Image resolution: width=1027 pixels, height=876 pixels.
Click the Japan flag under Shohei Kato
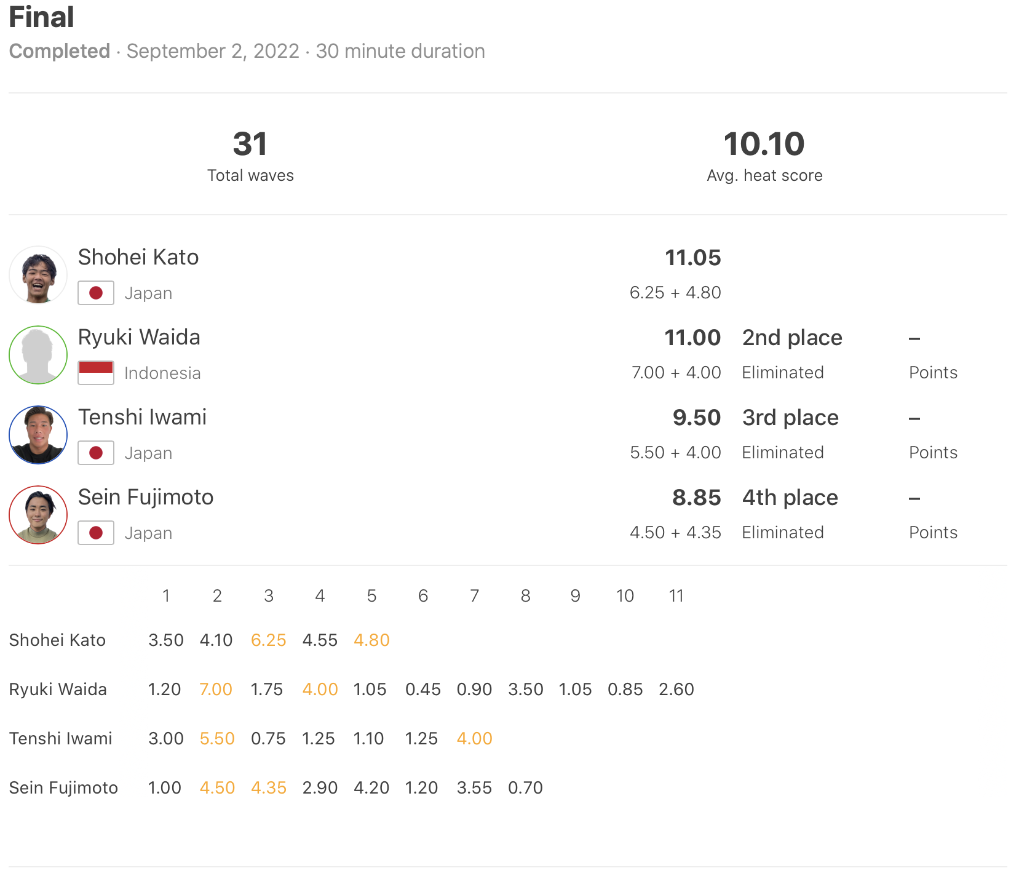click(96, 293)
